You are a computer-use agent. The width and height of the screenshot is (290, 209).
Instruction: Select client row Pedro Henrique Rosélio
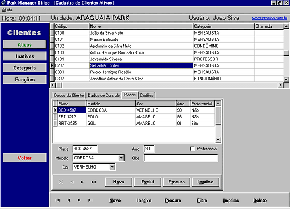[x=167, y=72]
